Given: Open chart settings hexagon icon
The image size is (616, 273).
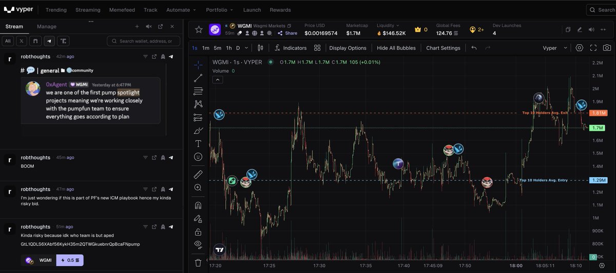Looking at the screenshot, I should click(x=580, y=48).
